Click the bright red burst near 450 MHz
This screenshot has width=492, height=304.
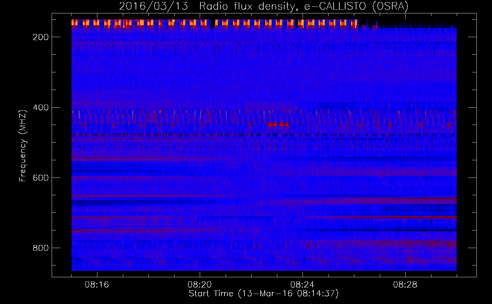click(278, 124)
